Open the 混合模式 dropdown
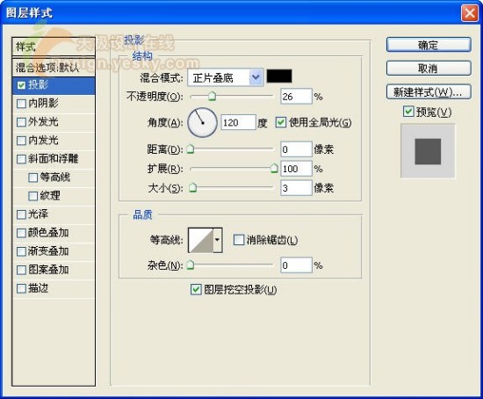This screenshot has height=399, width=483. point(225,77)
